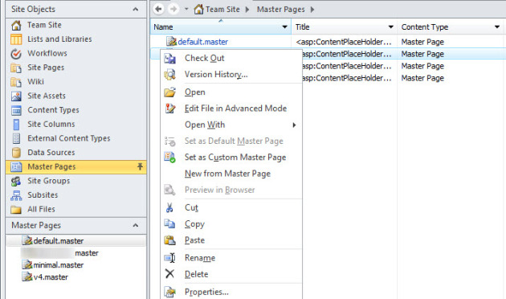506x299 pixels.
Task: Expand the Master Pages breadcrumb arrow
Action: click(x=312, y=10)
